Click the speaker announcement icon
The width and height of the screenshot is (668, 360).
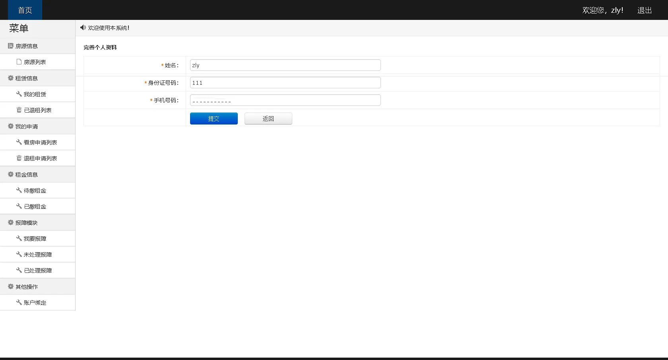83,27
